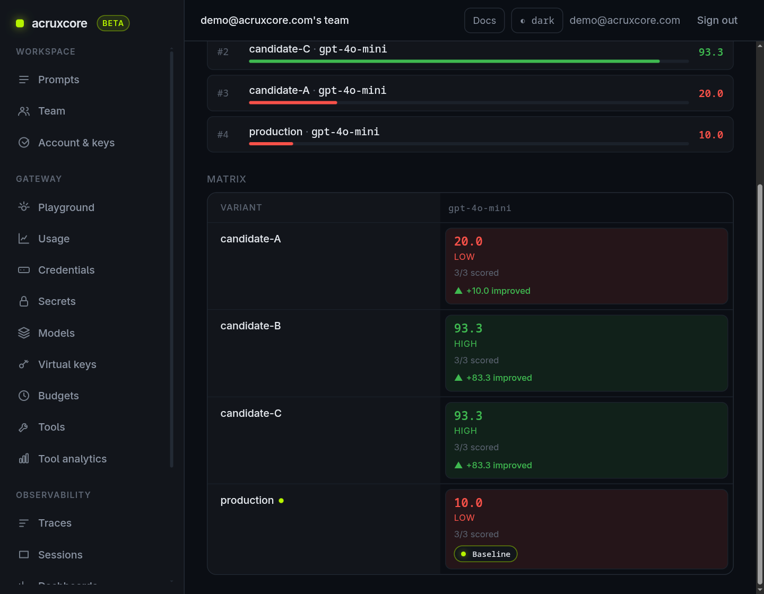Viewport: 764px width, 594px height.
Task: Click +10.0 improved in candidate-A cell
Action: point(498,291)
